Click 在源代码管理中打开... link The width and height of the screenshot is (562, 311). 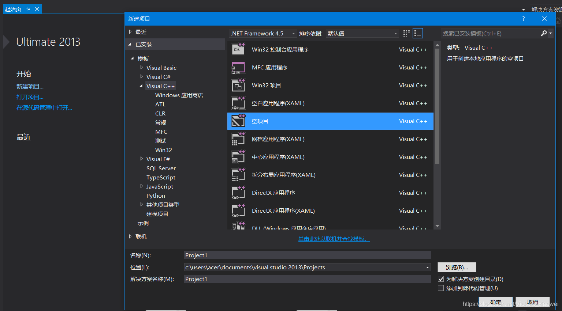point(44,107)
